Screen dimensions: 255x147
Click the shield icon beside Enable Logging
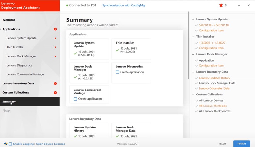[x=6, y=144]
